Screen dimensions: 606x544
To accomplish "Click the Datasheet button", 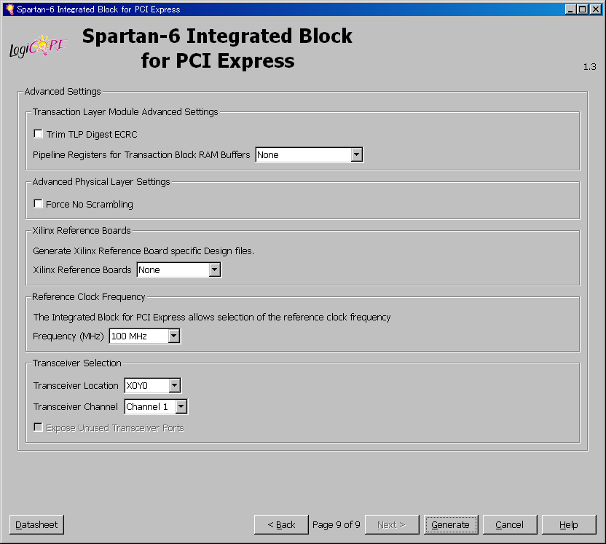I will [37, 524].
